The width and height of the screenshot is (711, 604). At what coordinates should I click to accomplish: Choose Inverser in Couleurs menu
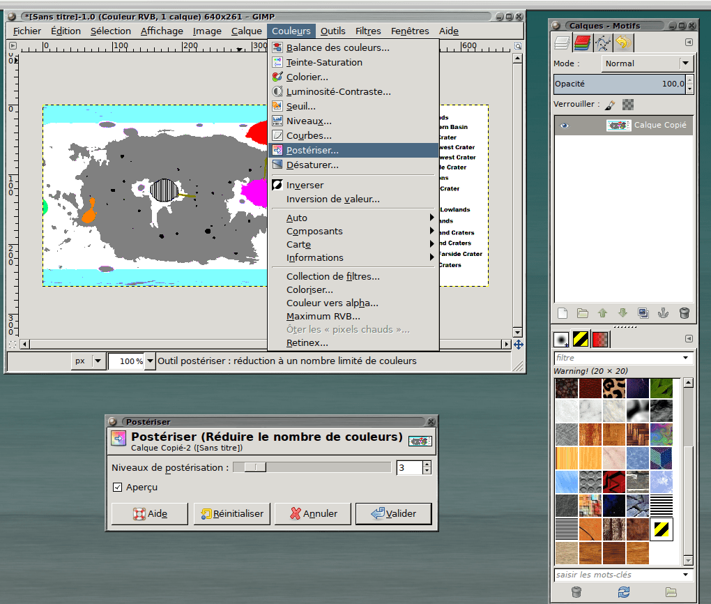click(353, 185)
